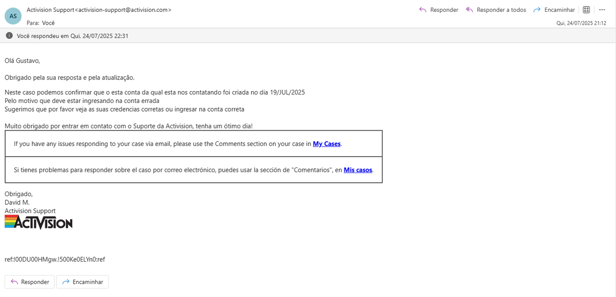Screen dimensions: 616x297
Task: Click the 'Você respondeu em' notice bar
Action: (308, 35)
